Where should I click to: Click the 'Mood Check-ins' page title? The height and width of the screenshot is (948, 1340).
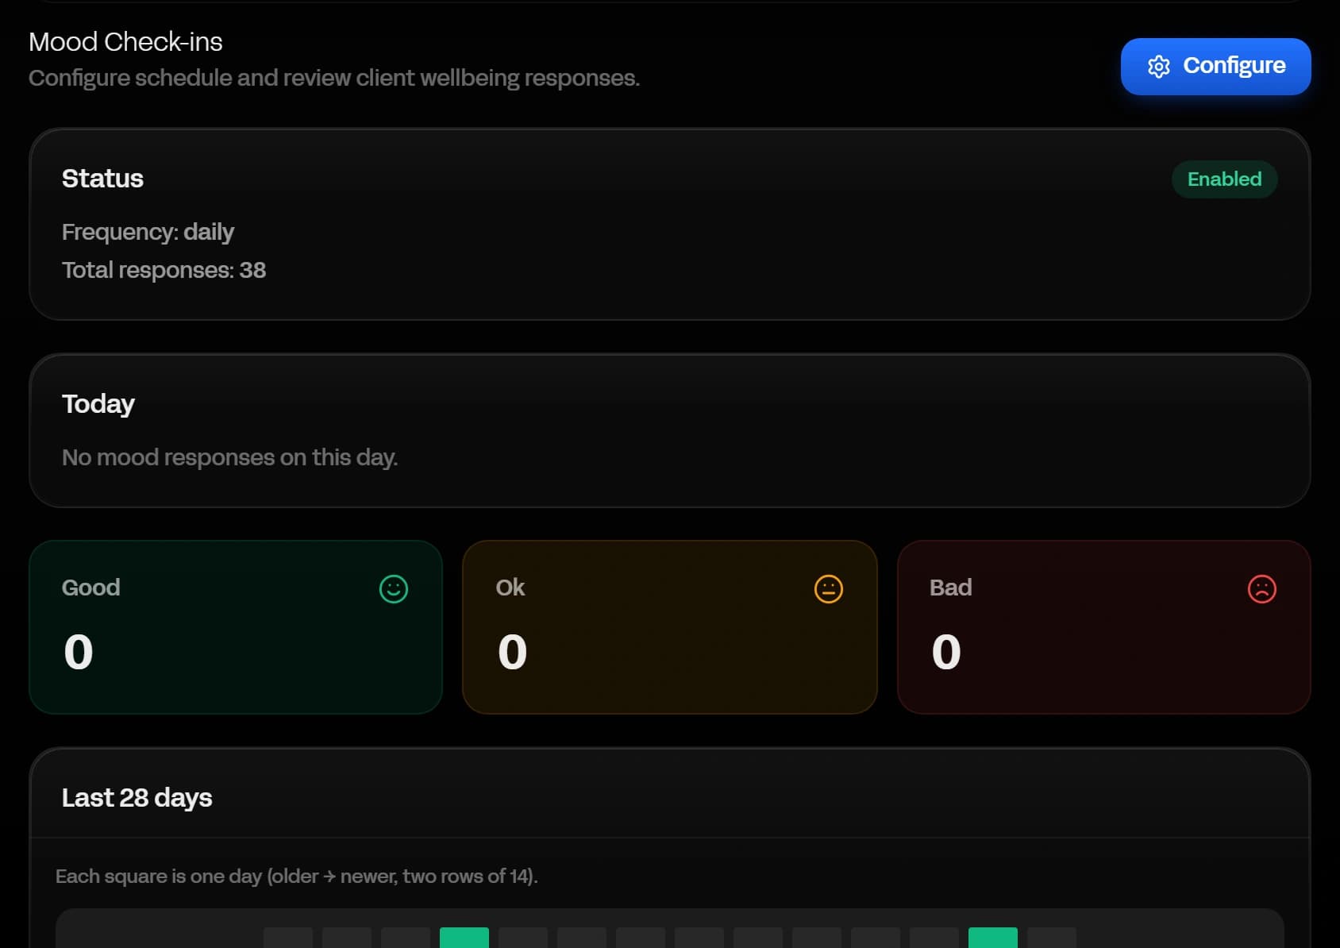125,42
